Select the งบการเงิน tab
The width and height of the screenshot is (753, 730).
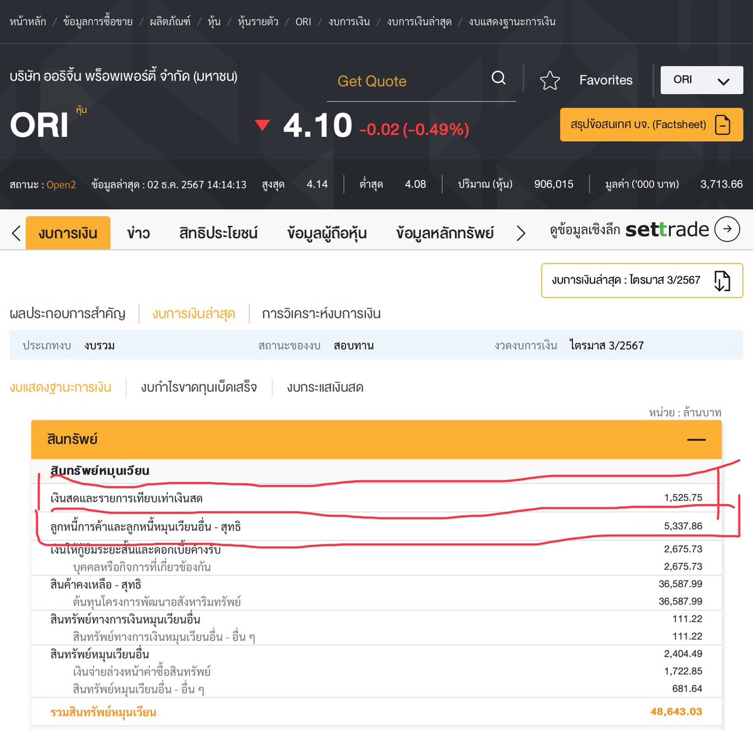click(x=68, y=233)
